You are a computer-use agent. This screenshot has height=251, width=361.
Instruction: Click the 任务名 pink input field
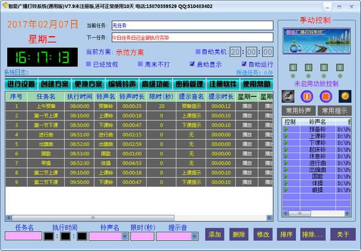[22, 237]
